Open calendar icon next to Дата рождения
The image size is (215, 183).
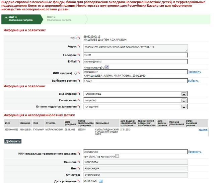coord(100,181)
